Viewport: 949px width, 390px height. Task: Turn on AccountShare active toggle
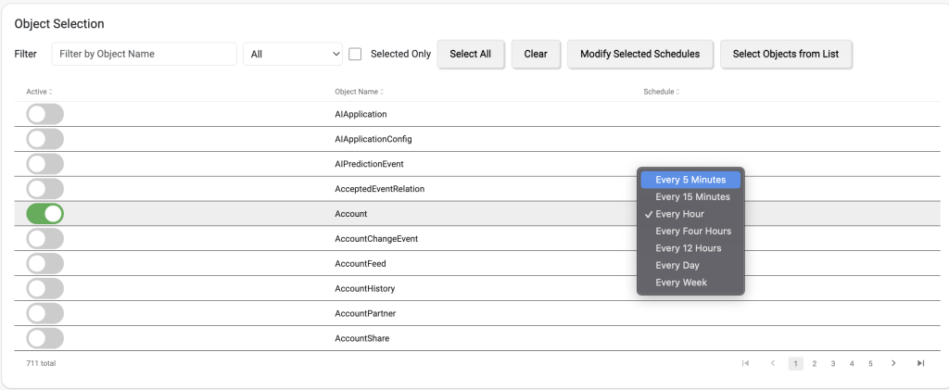click(x=44, y=338)
